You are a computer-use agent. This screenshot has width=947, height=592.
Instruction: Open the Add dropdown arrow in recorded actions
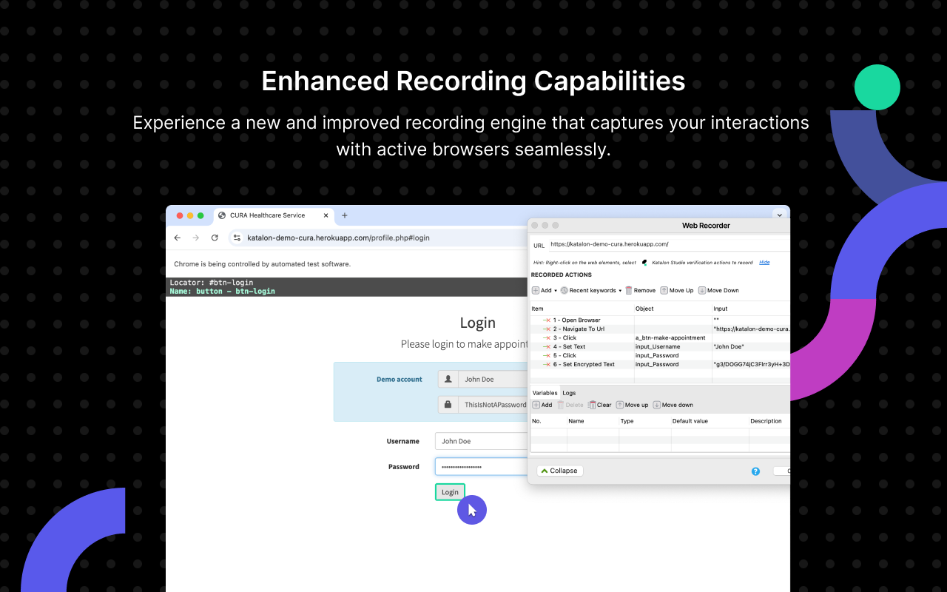pyautogui.click(x=556, y=290)
